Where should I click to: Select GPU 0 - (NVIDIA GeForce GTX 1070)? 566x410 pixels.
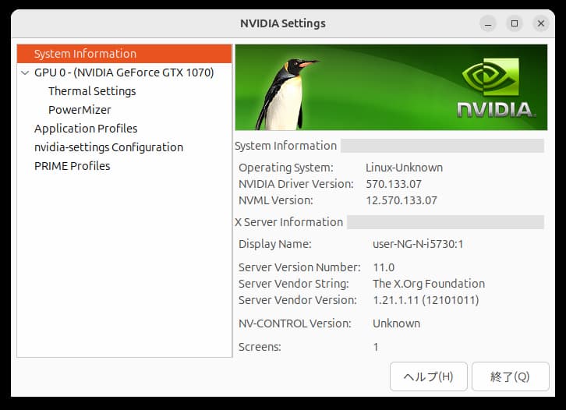124,72
